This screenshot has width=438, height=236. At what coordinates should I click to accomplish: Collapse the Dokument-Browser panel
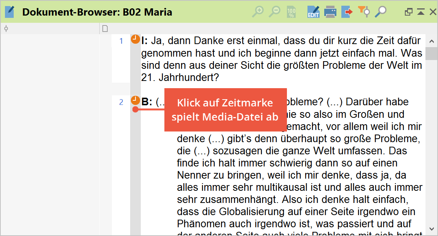click(420, 12)
